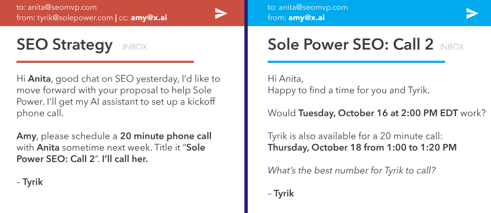Click the send arrow on blue email
Screen dimensions: 491x213
tap(472, 13)
